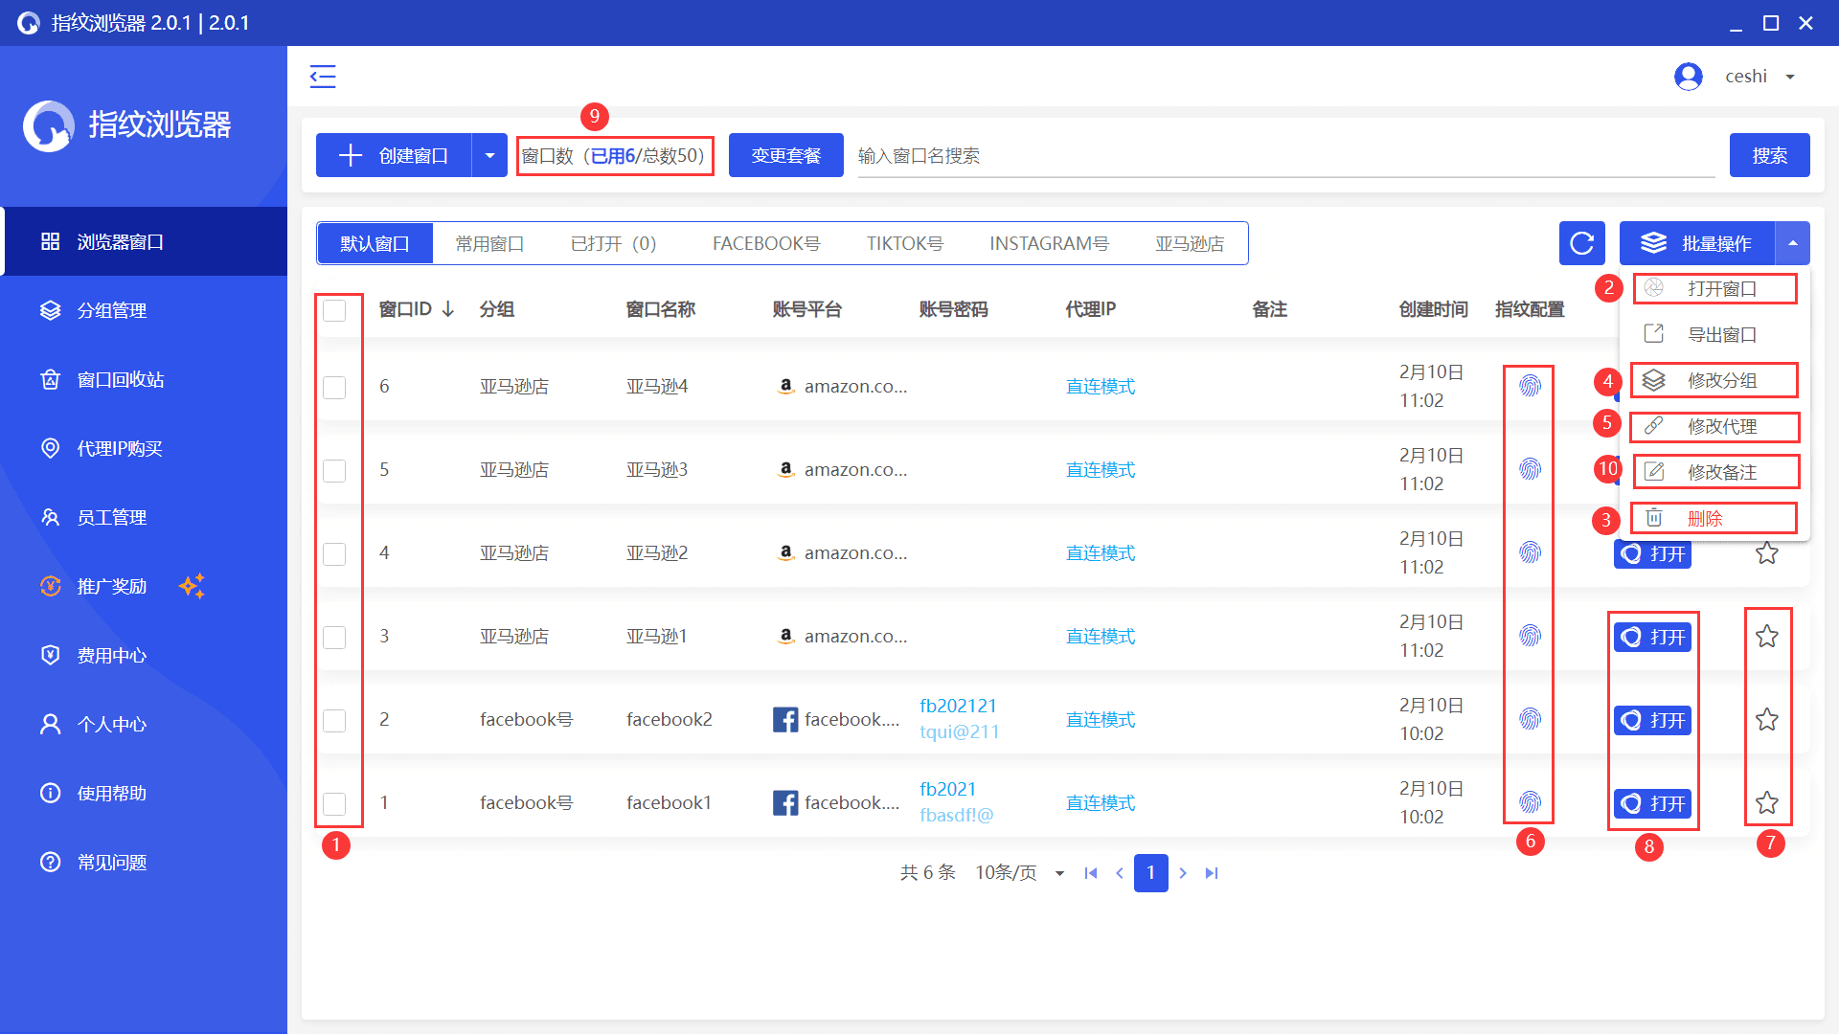Select checkbox for facebook1 row

click(x=334, y=804)
